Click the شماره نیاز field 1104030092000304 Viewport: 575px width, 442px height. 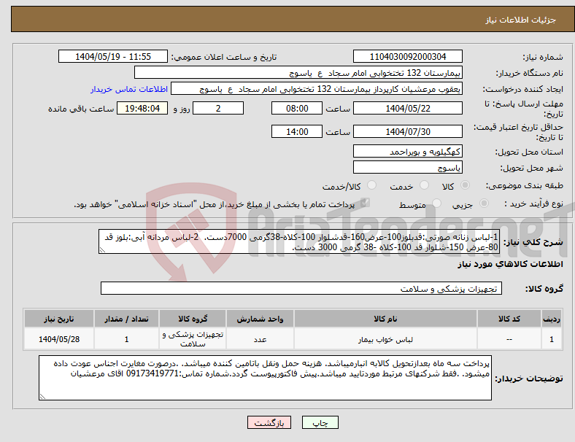pos(408,56)
